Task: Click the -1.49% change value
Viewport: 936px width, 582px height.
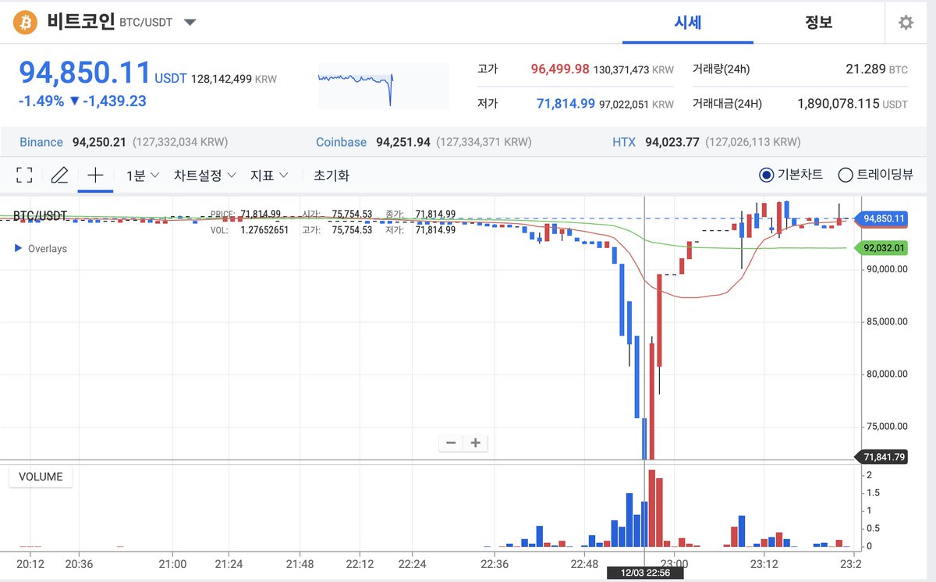Action: (41, 101)
